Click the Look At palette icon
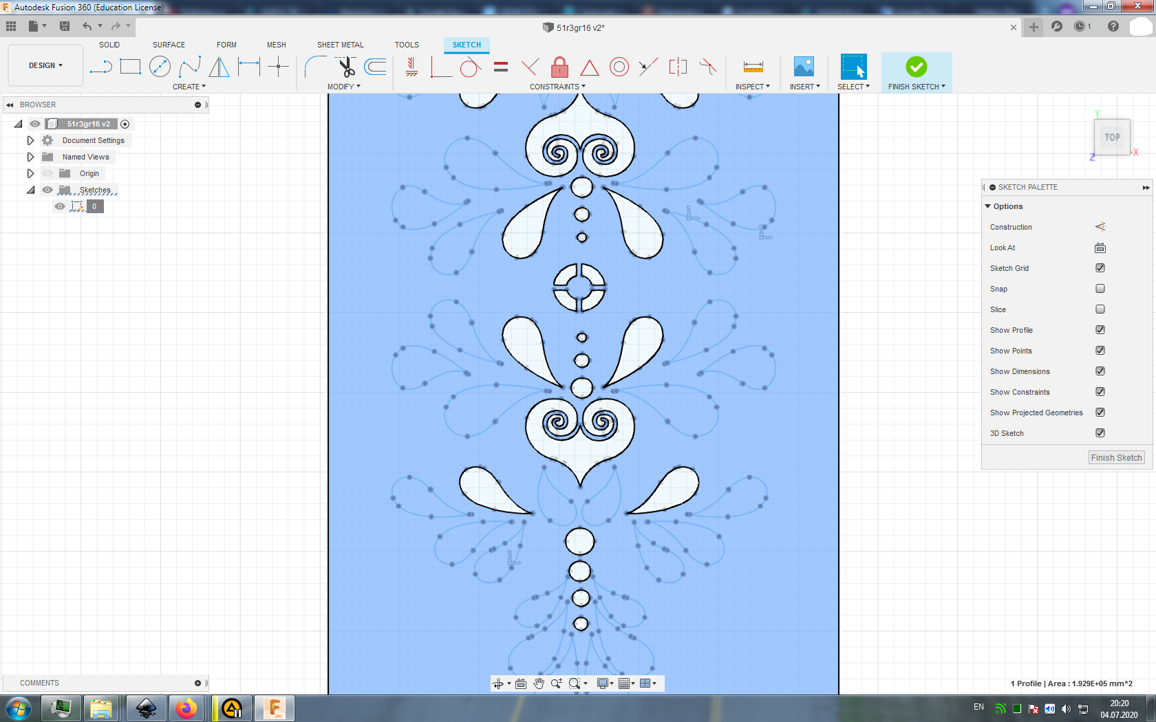This screenshot has height=722, width=1156. point(1100,248)
